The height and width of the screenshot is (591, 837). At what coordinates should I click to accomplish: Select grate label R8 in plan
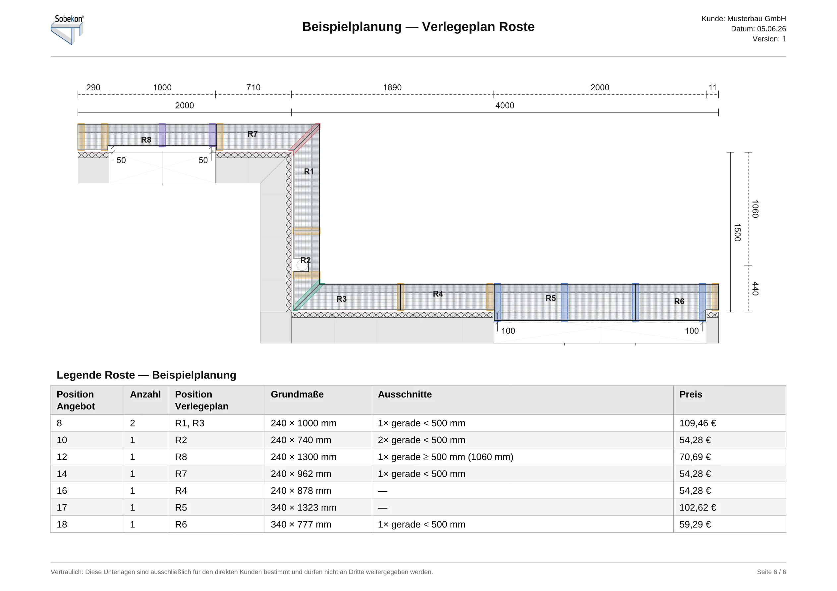[146, 140]
